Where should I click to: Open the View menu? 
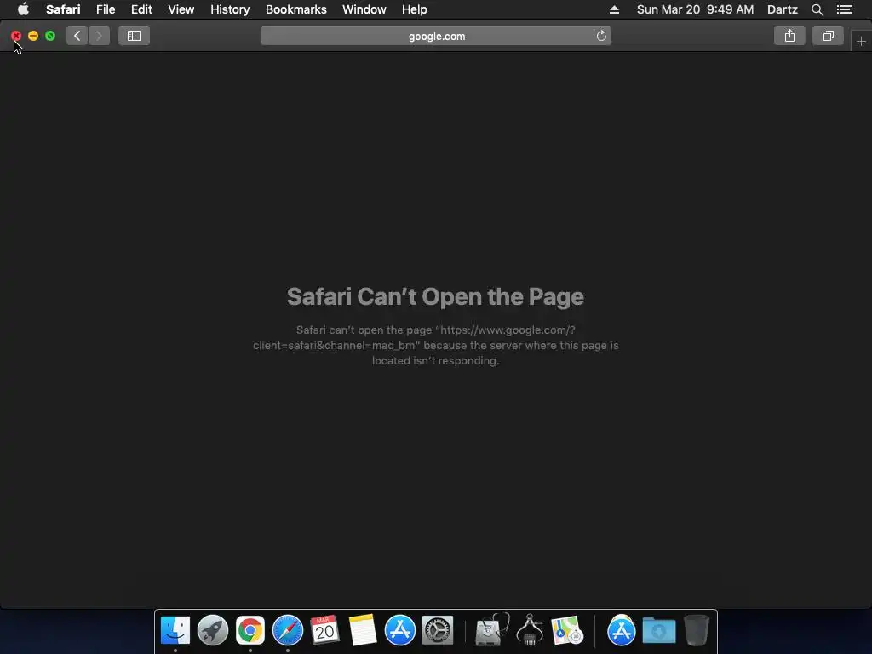point(181,9)
